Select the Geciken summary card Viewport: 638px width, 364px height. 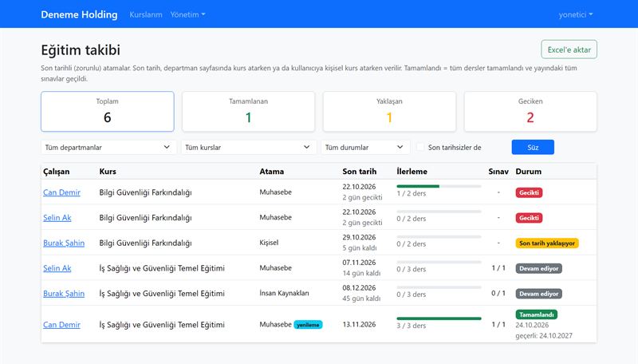click(530, 112)
